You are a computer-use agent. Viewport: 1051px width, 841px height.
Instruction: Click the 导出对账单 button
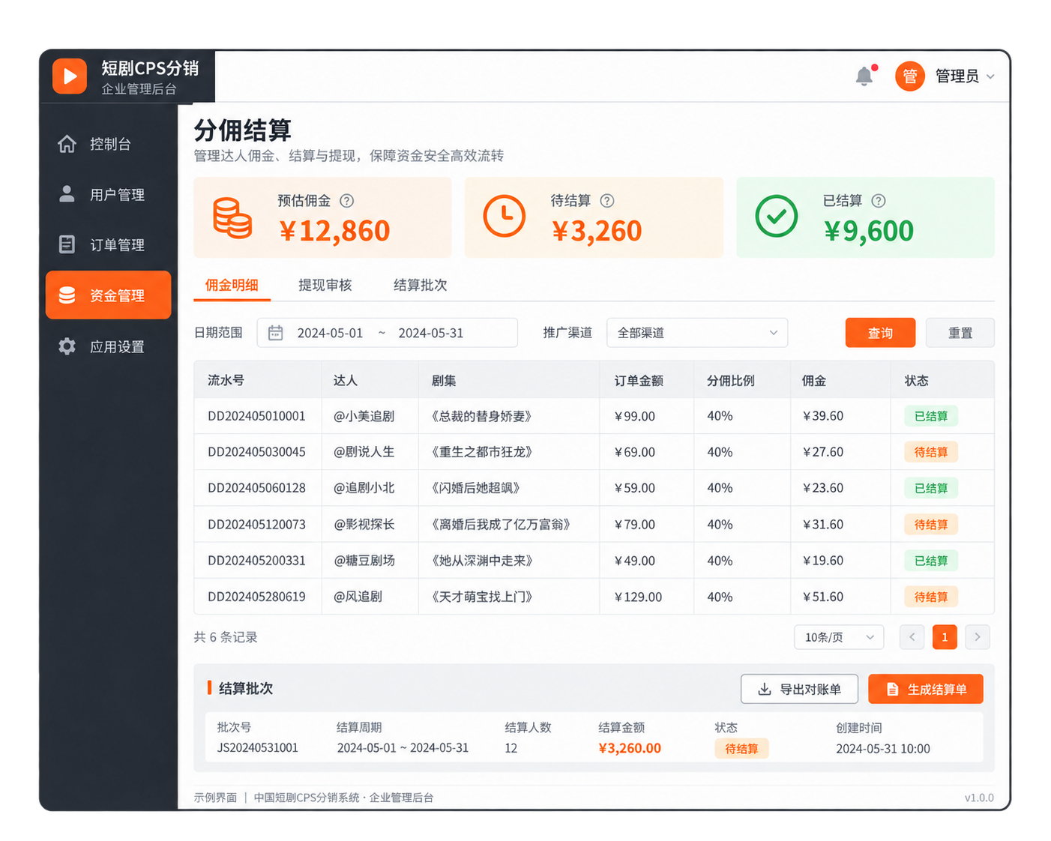pyautogui.click(x=799, y=689)
